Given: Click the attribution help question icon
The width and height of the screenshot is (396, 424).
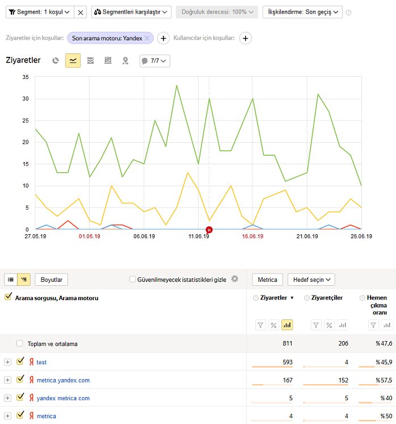Looking at the screenshot, I should 348,13.
